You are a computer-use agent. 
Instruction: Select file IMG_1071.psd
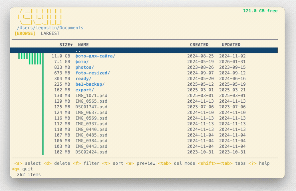[x=91, y=96]
